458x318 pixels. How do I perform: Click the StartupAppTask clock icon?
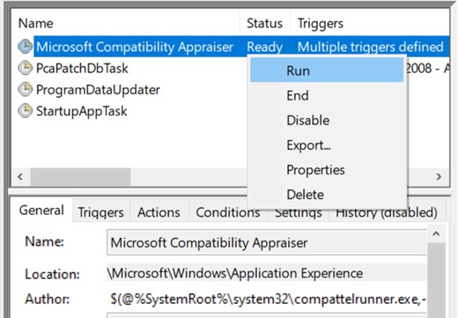pyautogui.click(x=26, y=111)
